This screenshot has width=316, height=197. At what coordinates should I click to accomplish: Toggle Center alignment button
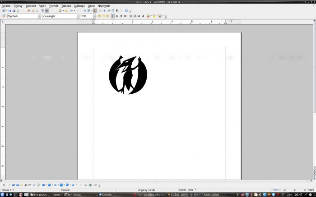click(116, 16)
